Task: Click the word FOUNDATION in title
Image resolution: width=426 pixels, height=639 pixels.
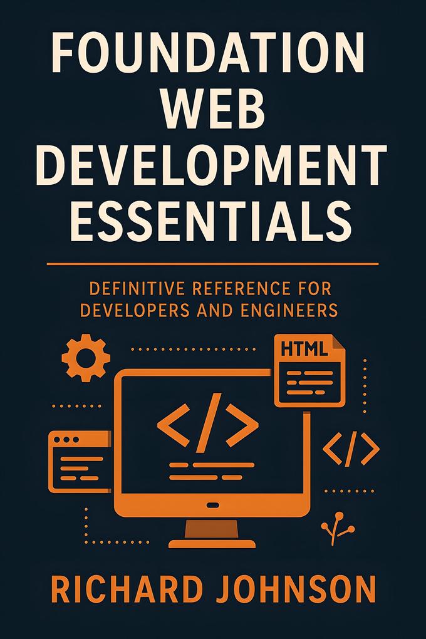Action: [x=209, y=53]
